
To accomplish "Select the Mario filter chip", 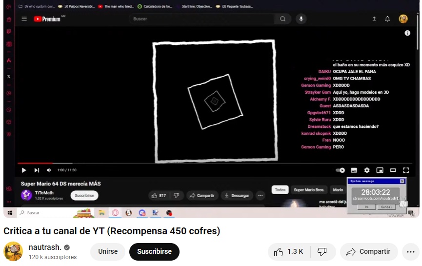I will click(x=338, y=190).
